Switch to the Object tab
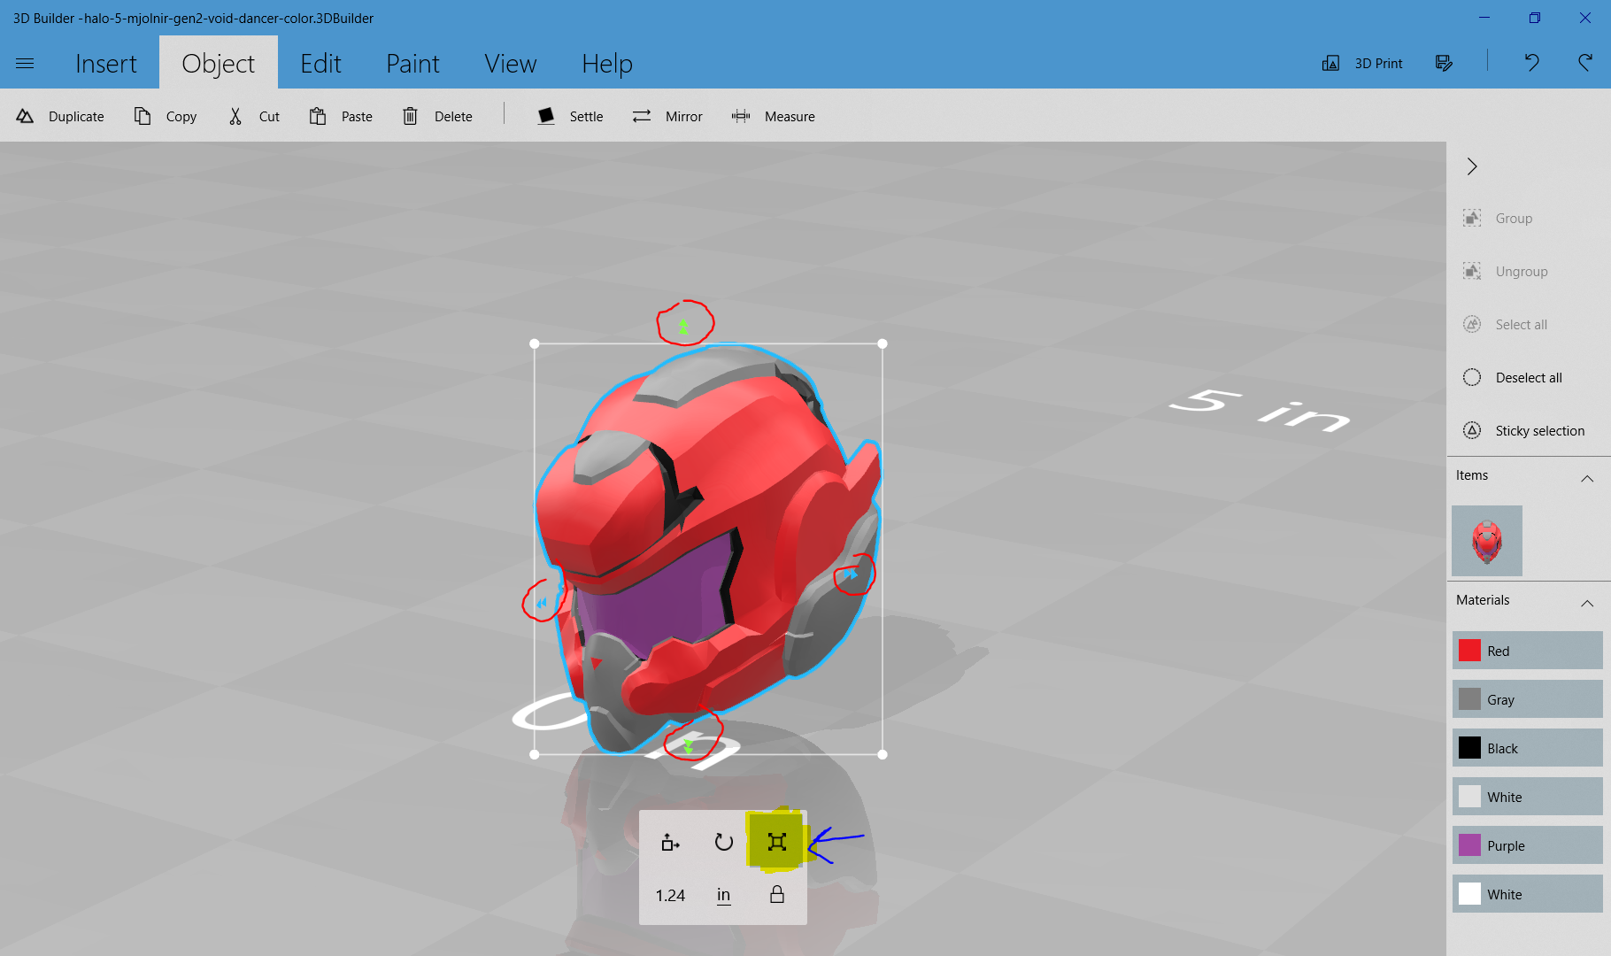Viewport: 1611px width, 956px height. [218, 63]
